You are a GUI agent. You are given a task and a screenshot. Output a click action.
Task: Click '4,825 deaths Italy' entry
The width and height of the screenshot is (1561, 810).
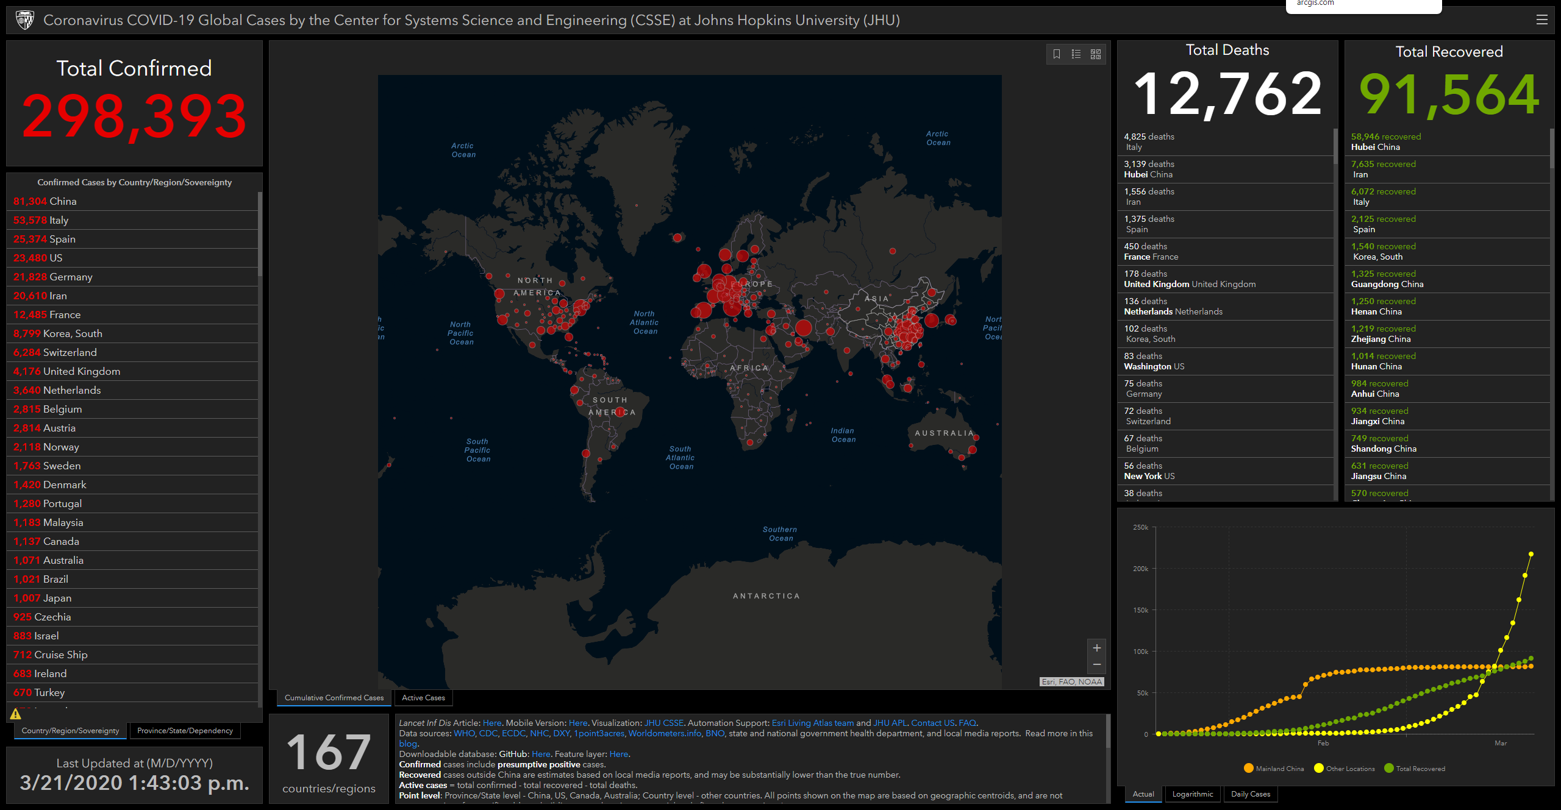(1226, 142)
